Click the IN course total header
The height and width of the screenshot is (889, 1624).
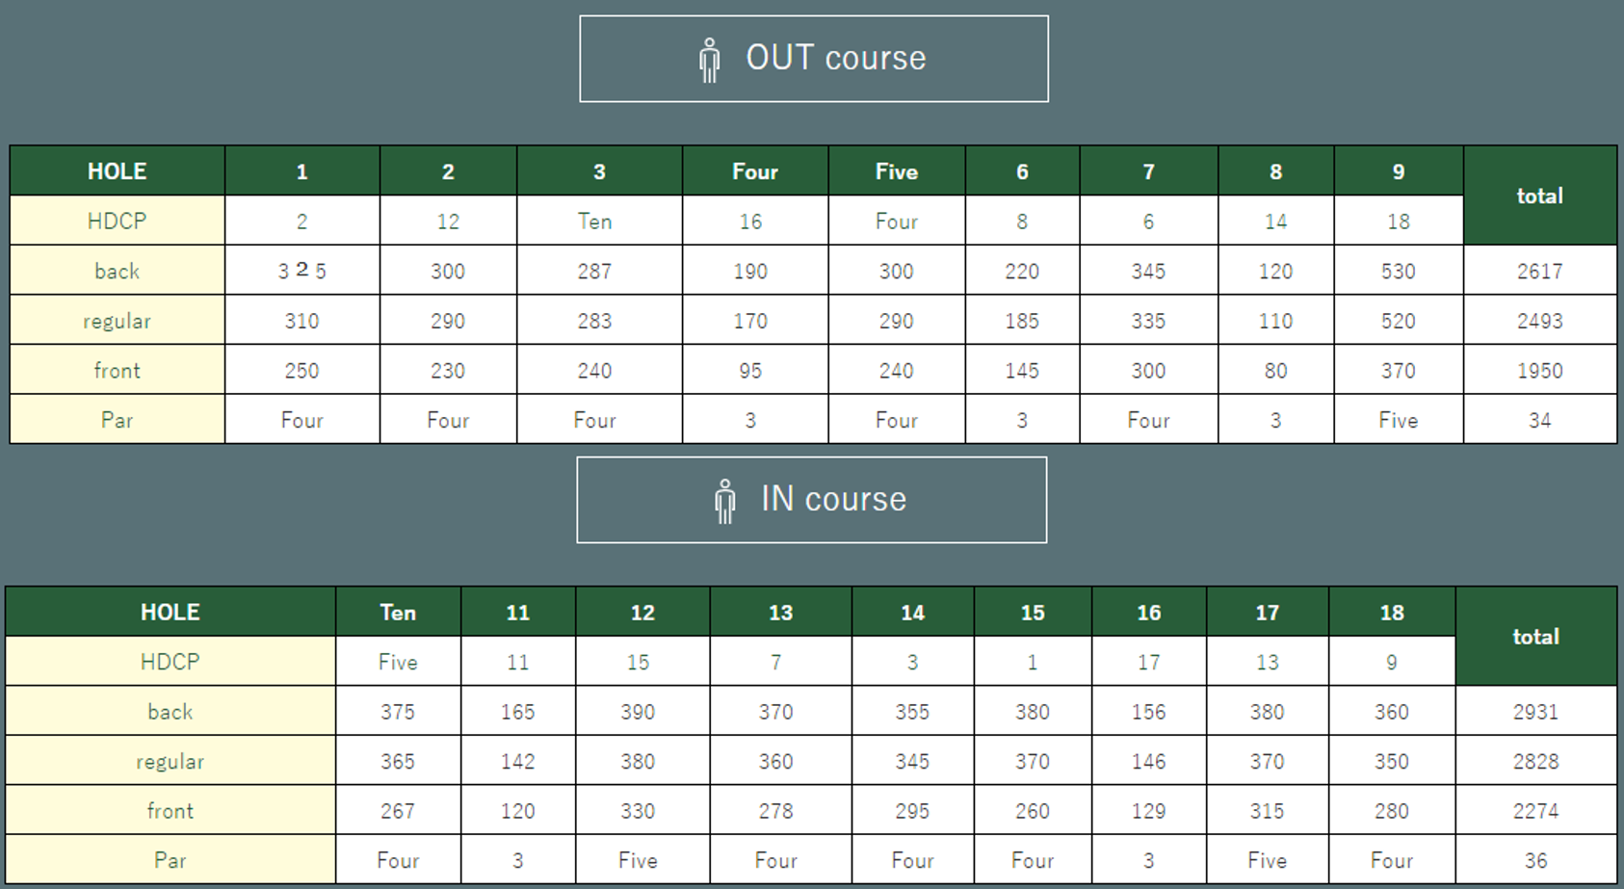click(x=1535, y=637)
